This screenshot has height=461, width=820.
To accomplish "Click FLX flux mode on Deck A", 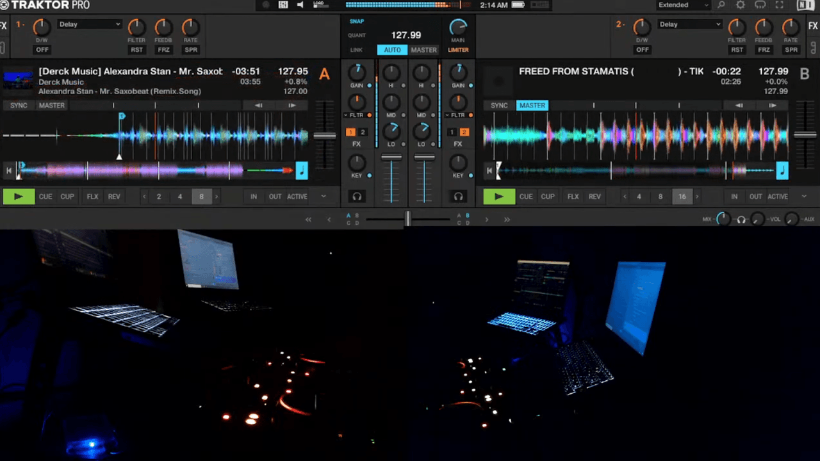I will [x=93, y=197].
